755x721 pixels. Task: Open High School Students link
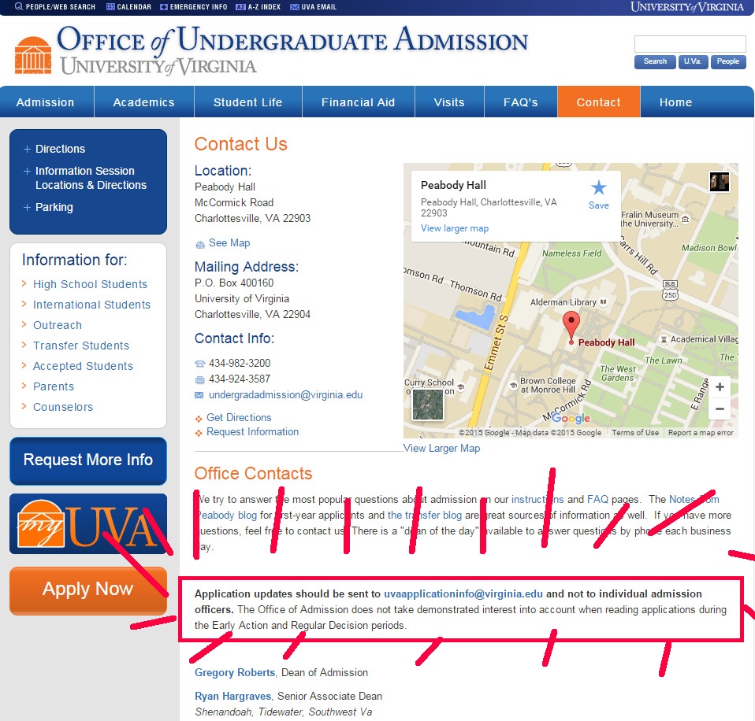[90, 284]
